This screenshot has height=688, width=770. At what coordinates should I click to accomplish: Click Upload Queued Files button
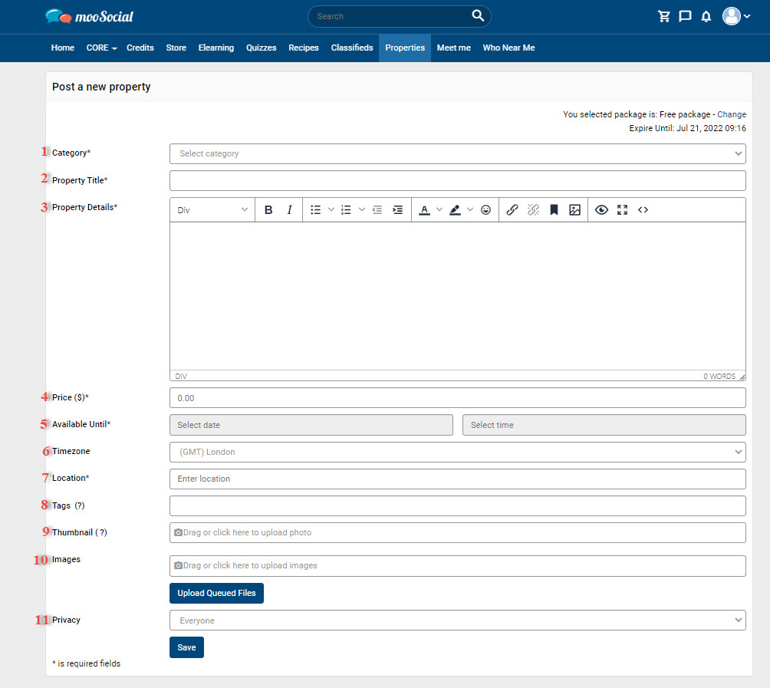[216, 593]
